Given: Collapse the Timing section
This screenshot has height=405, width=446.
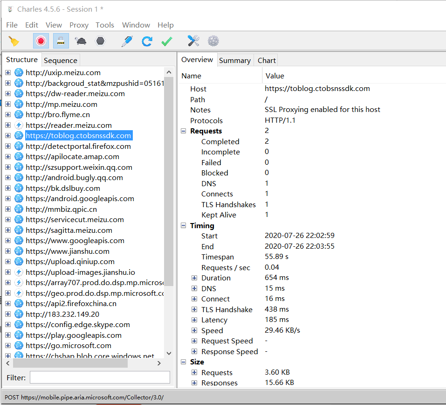Looking at the screenshot, I should point(184,225).
